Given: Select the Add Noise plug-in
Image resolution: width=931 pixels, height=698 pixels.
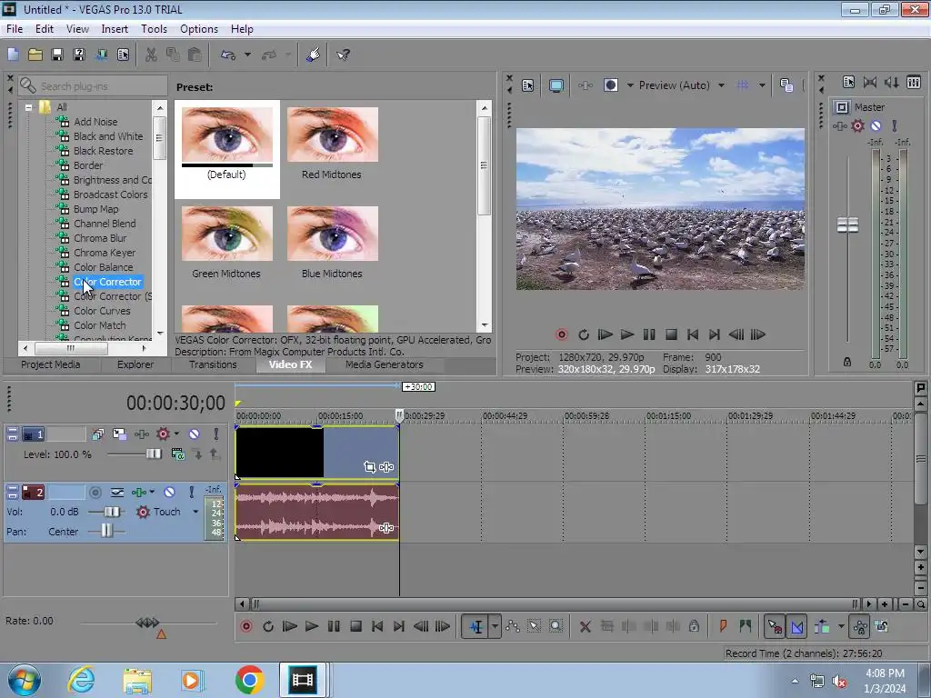Looking at the screenshot, I should [95, 122].
